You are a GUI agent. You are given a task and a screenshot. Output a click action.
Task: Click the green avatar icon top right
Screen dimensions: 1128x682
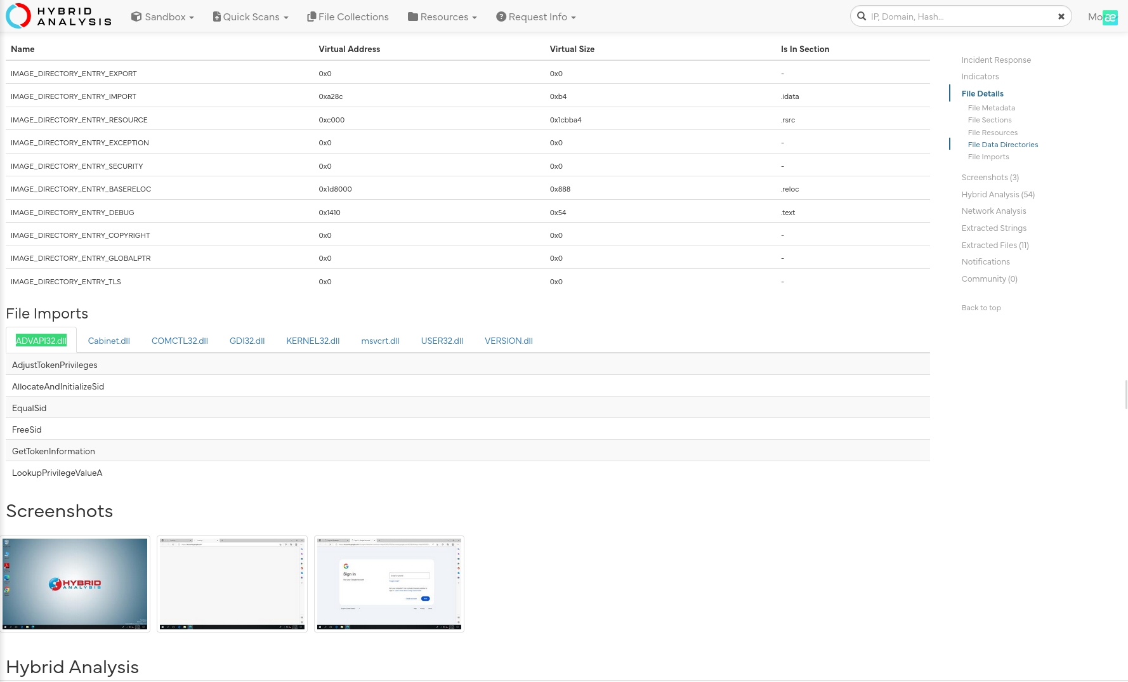tap(1110, 17)
